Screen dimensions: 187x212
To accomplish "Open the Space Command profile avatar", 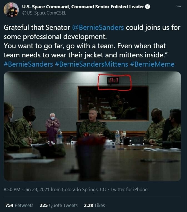I will tap(11, 10).
